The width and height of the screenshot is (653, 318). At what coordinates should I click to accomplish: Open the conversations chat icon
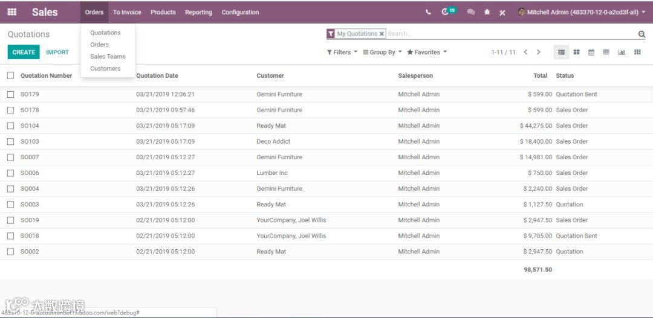[471, 12]
